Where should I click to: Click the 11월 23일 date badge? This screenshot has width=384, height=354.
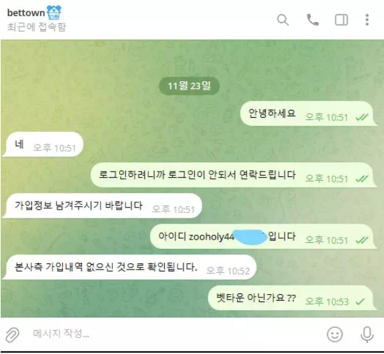coord(189,86)
